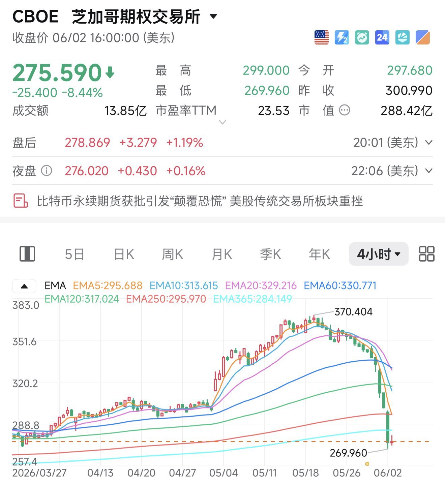
Task: Switch to the 季K chart tab
Action: tap(270, 254)
